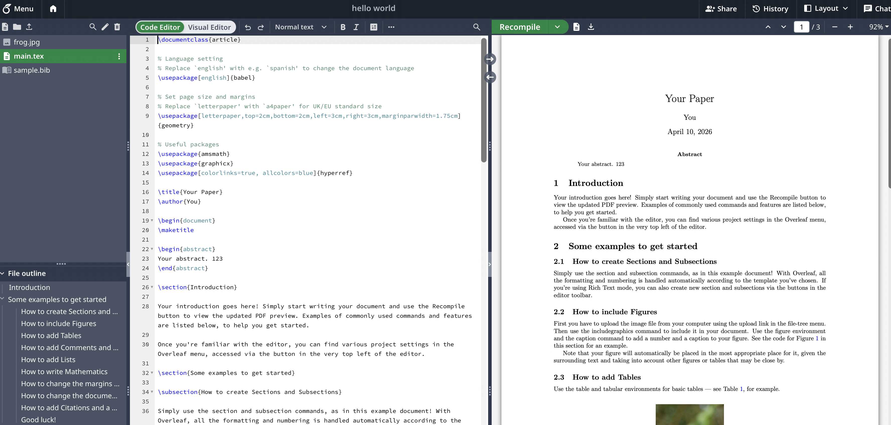The image size is (891, 425).
Task: Open the Overleaf Menu
Action: pyautogui.click(x=18, y=8)
